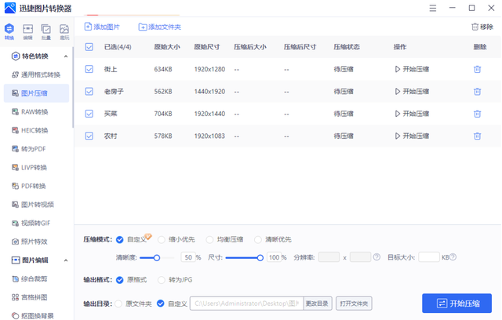
Task: Collapse the 特色转换 sidebar section
Action: [66, 56]
